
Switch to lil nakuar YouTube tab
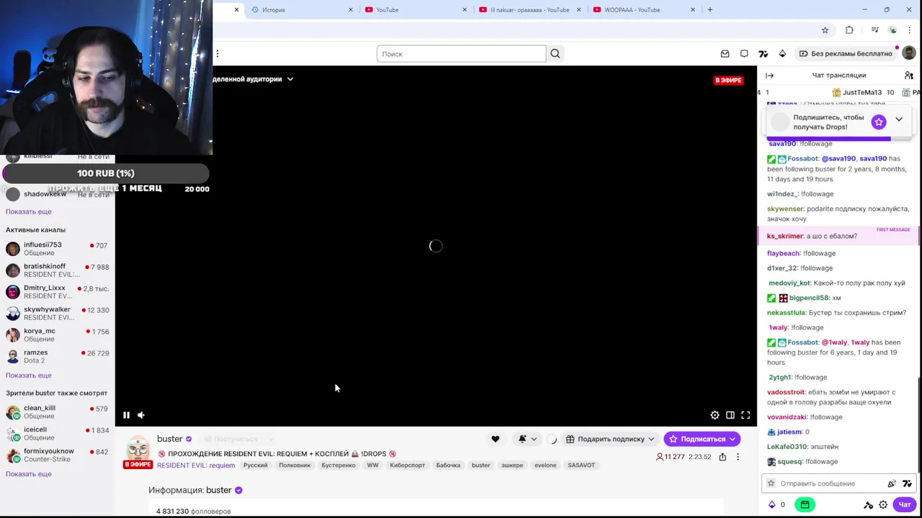tap(529, 10)
